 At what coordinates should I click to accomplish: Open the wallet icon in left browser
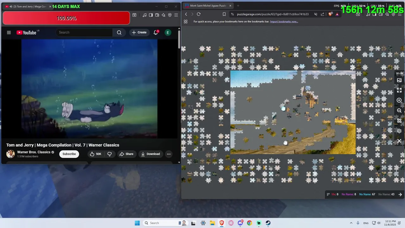point(157,15)
